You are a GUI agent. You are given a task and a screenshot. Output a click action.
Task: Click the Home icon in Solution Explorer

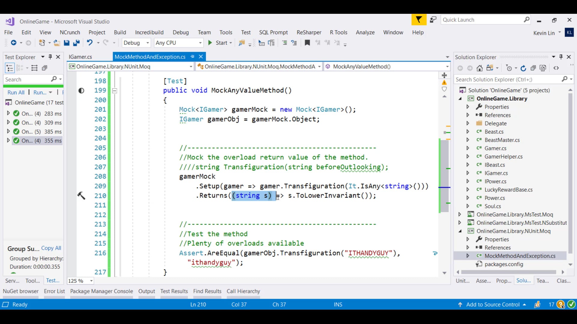pyautogui.click(x=479, y=68)
